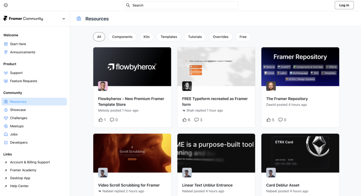The height and width of the screenshot is (196, 361).
Task: Open comments on The Framer Repository post
Action: coord(280,120)
